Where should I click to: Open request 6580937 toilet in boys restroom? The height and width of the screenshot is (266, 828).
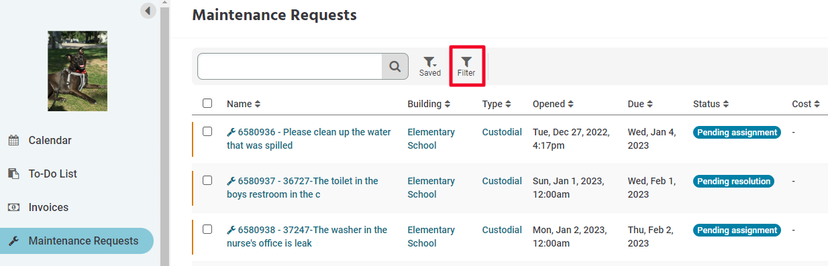point(303,188)
